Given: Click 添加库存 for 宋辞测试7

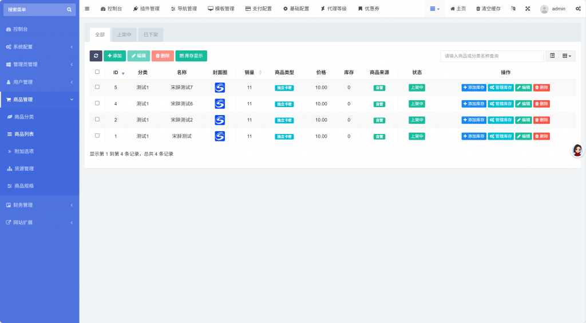Looking at the screenshot, I should click(474, 88).
